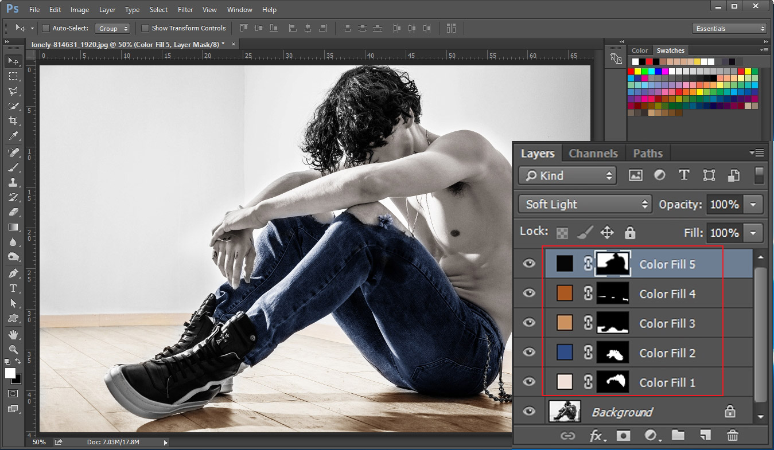Select the Quick Selection tool
The image size is (774, 450).
click(13, 106)
